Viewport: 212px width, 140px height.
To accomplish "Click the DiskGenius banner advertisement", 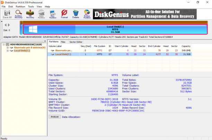I will (145, 14).
